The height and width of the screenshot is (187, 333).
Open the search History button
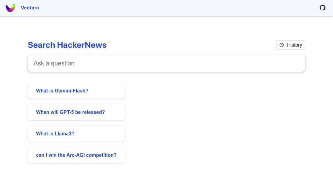291,45
